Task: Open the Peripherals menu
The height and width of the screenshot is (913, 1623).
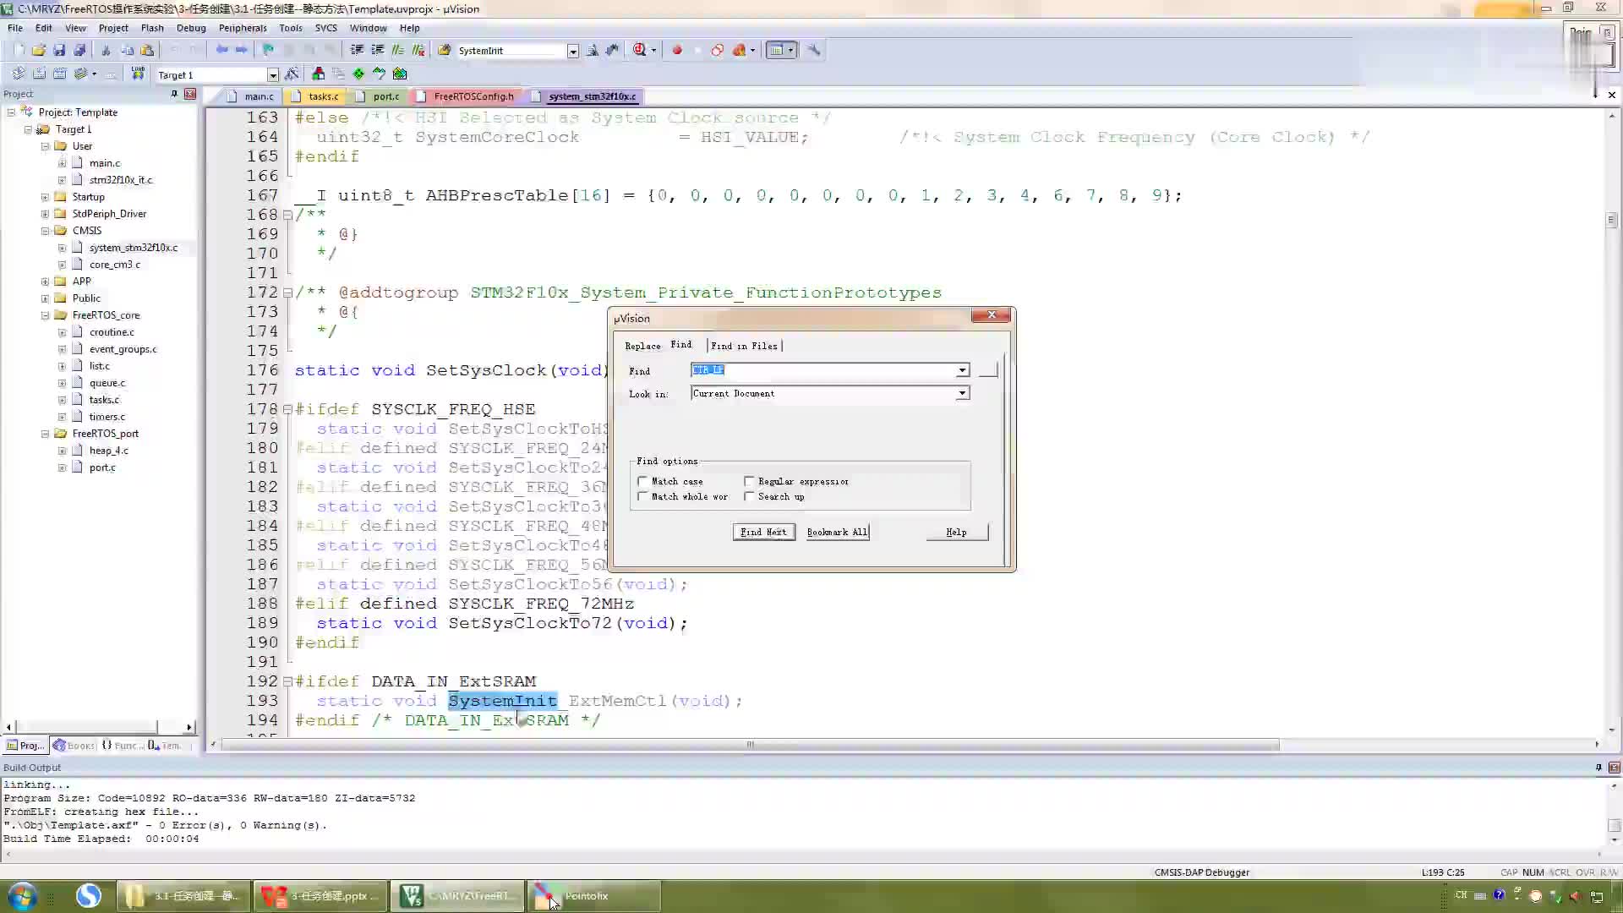Action: pos(243,28)
